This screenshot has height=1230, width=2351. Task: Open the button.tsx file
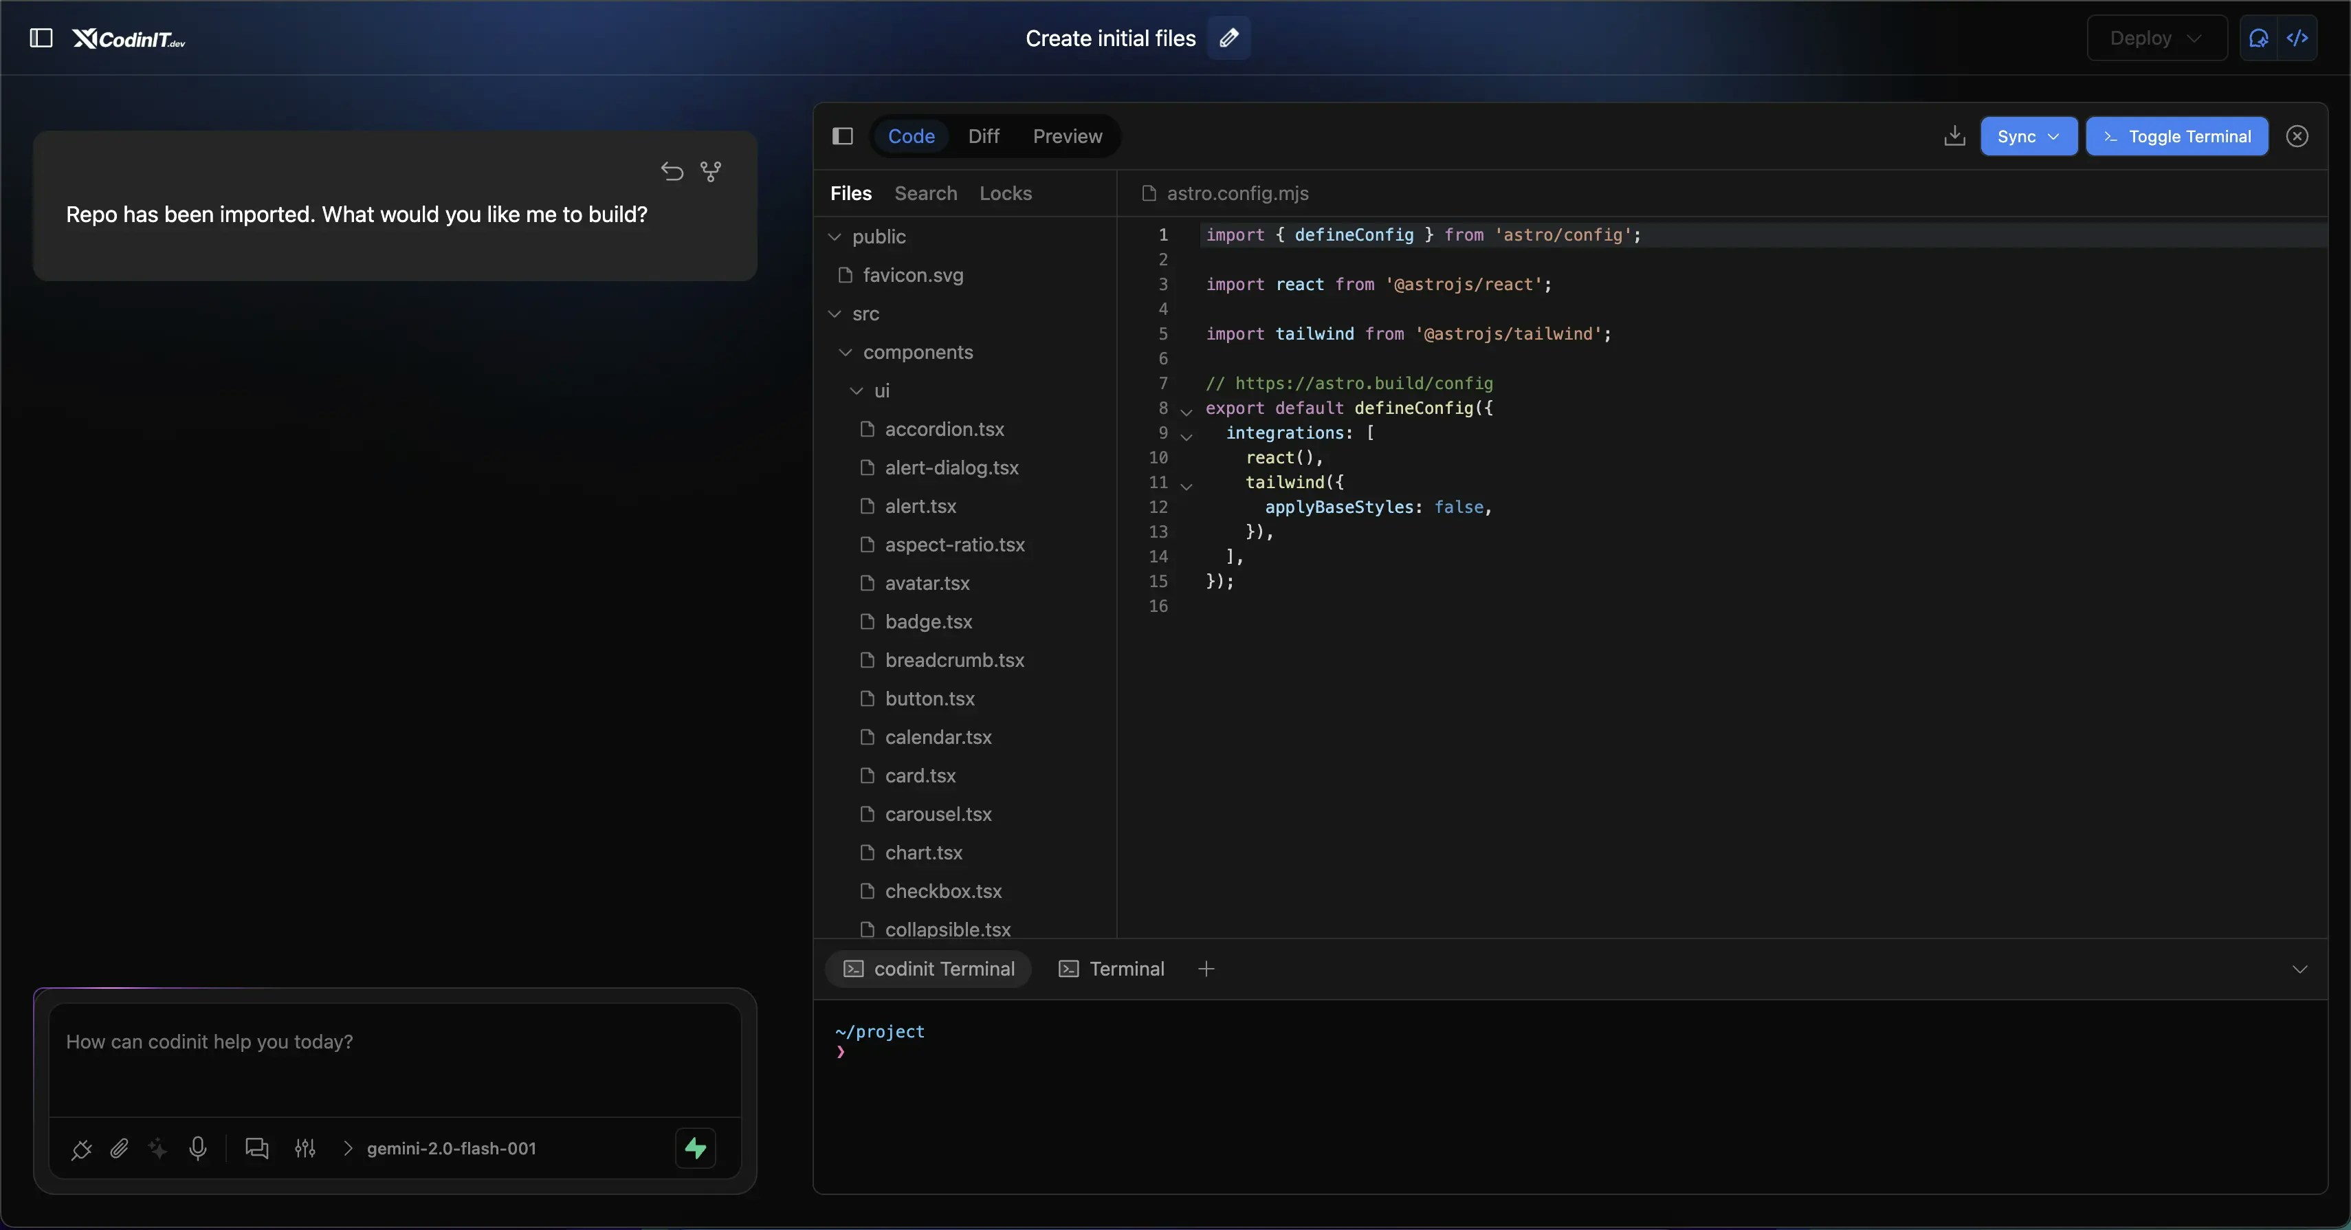coord(928,698)
